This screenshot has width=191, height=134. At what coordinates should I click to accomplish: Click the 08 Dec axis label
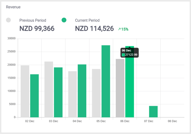[x=172, y=121]
